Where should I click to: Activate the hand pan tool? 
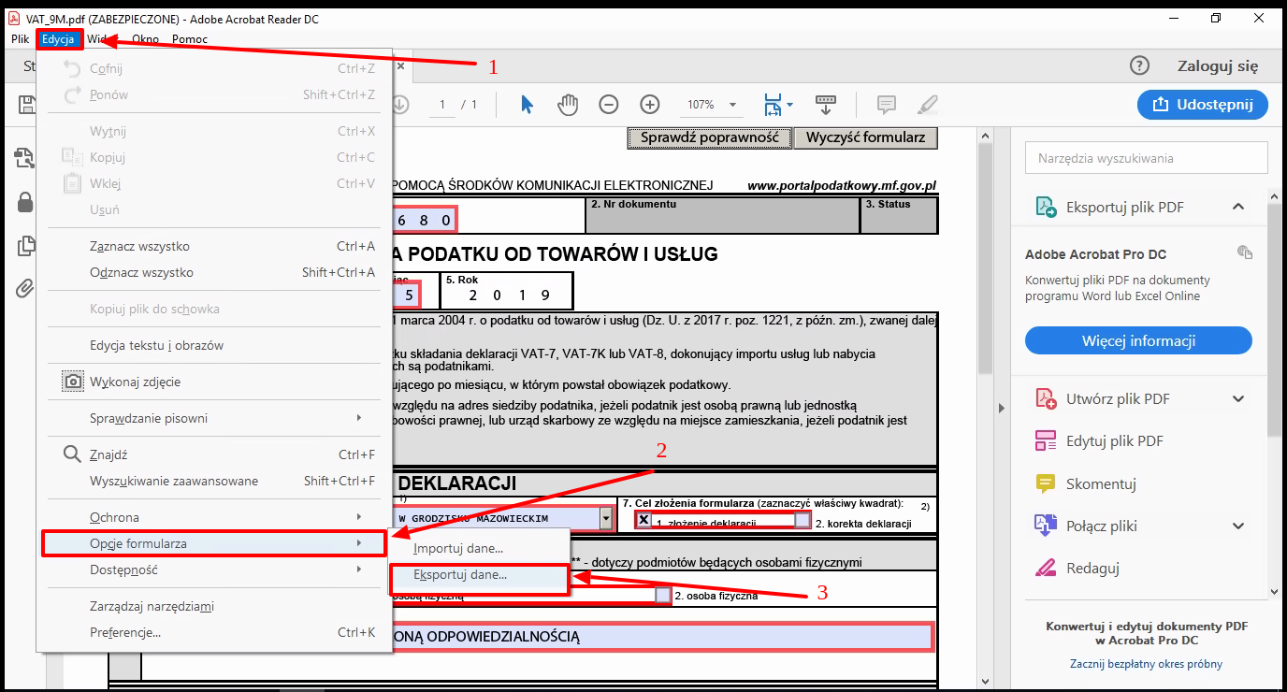pyautogui.click(x=568, y=104)
